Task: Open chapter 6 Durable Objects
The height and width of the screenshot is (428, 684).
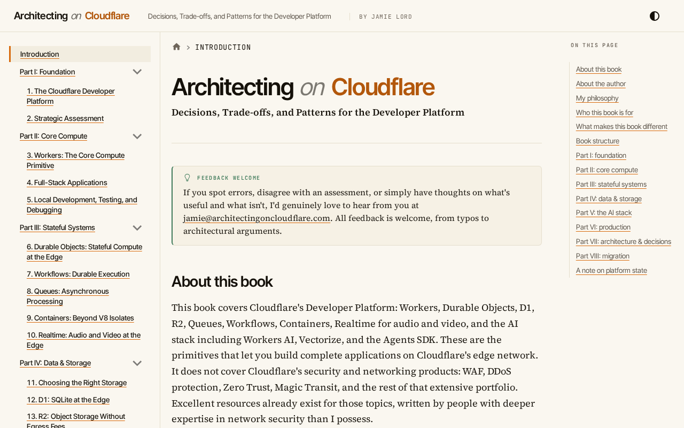Action: pyautogui.click(x=84, y=252)
